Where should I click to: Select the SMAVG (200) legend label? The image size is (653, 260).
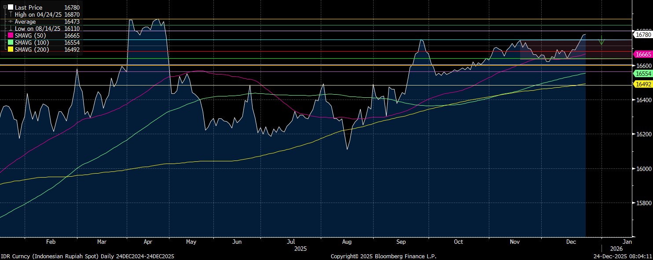tap(32, 50)
